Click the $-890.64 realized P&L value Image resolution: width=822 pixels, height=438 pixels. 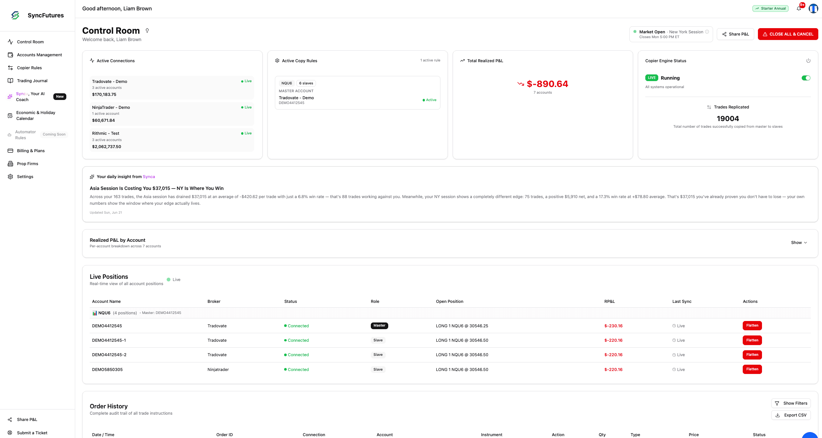coord(547,84)
